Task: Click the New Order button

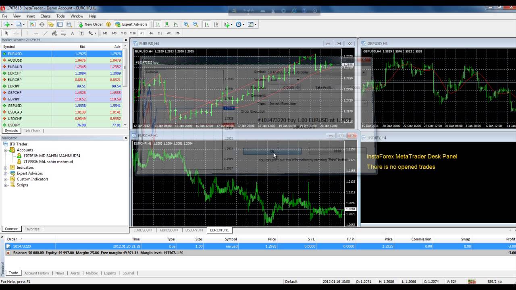Action: coord(90,24)
